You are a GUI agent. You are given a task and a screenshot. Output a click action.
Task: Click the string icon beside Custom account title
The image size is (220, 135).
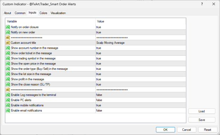[8, 43]
